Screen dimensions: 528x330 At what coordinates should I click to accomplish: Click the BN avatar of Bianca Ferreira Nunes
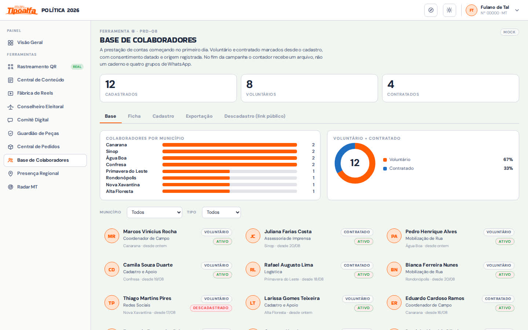coord(394,270)
